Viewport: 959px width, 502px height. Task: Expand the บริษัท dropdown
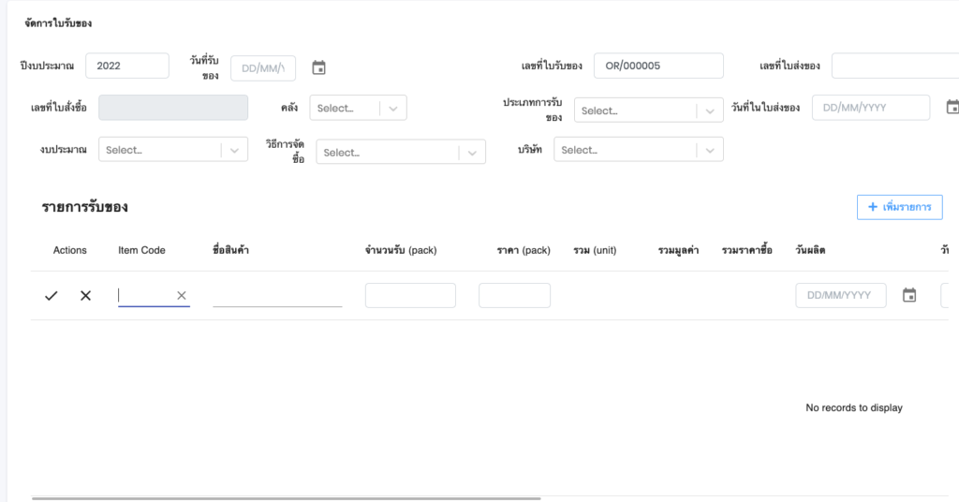point(709,150)
